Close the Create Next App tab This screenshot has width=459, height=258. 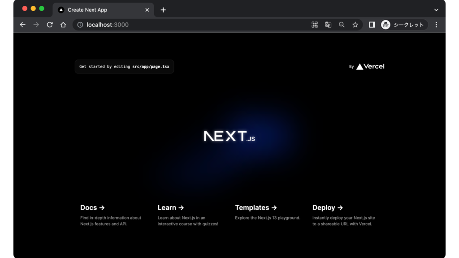tap(147, 10)
